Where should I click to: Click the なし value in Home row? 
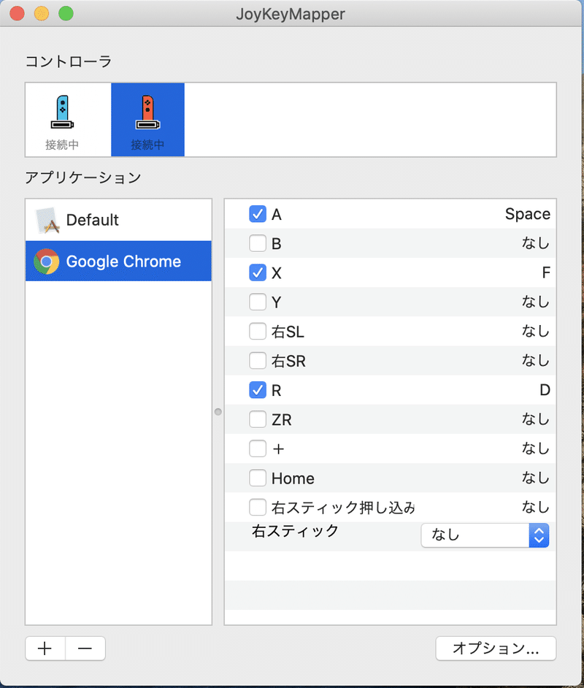536,478
